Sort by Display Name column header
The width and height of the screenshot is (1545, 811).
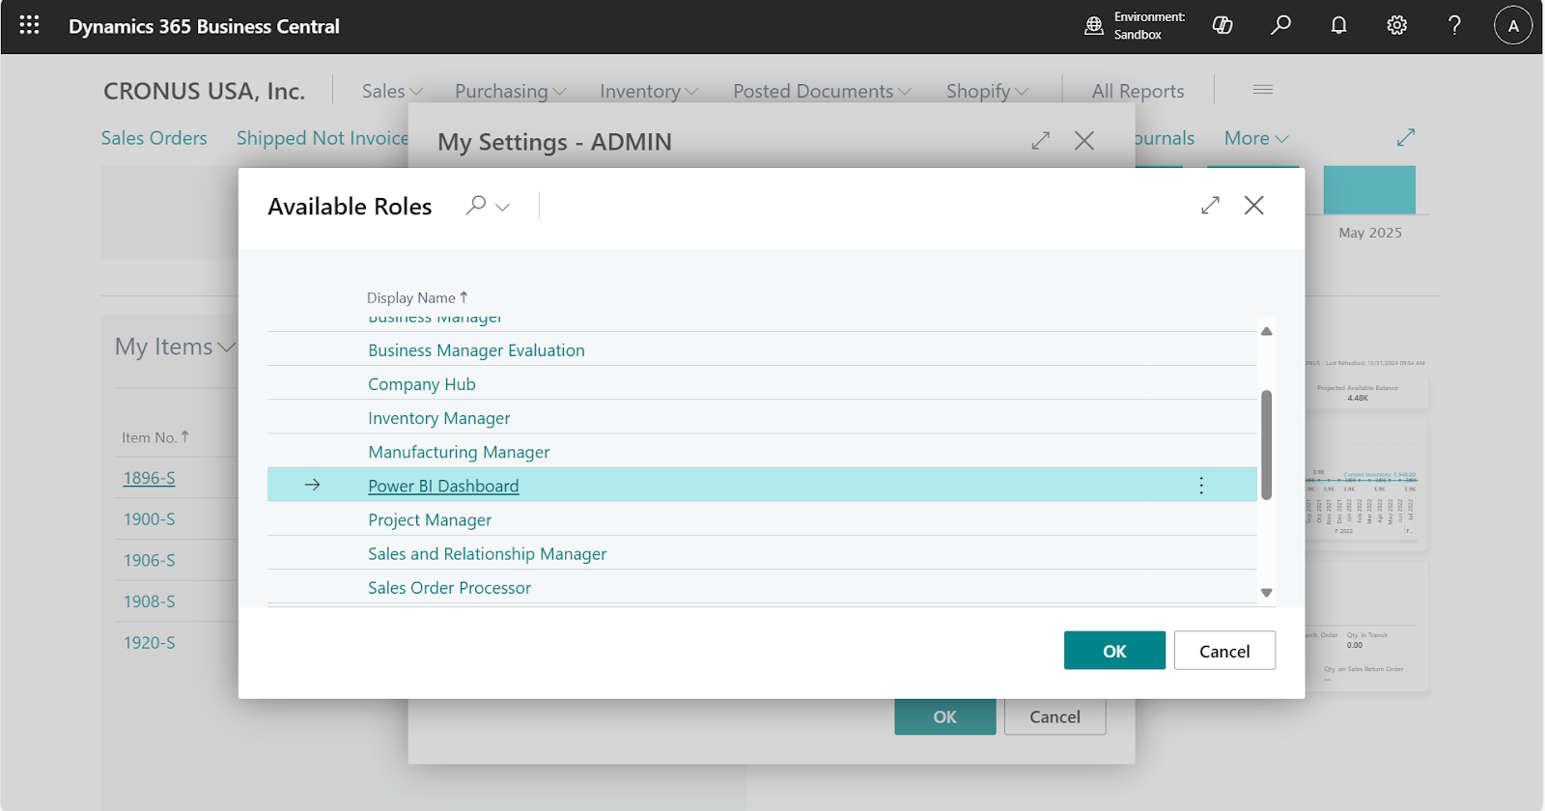pos(416,297)
